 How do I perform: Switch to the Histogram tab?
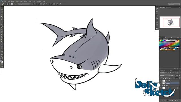[169, 8]
